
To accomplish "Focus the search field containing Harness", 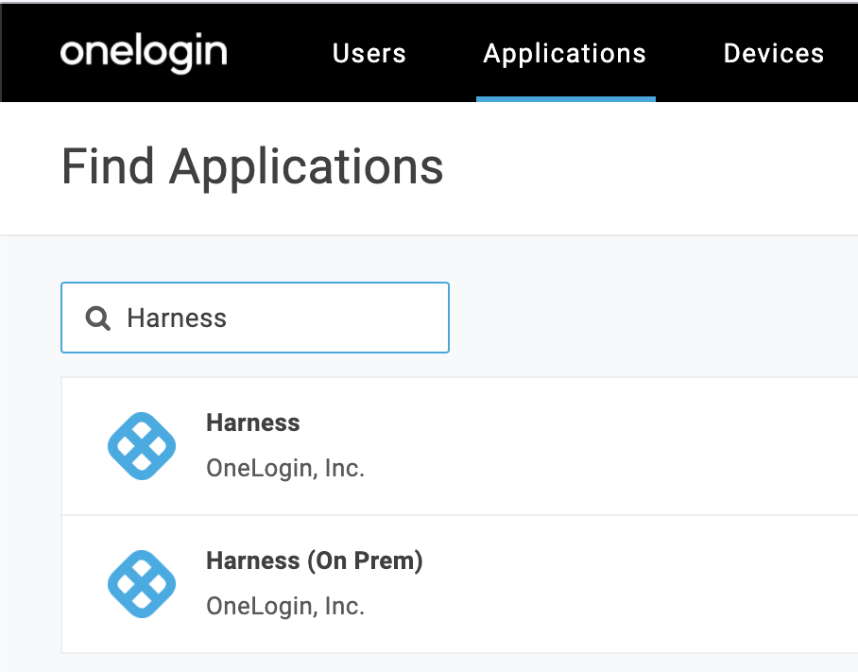I will point(255,318).
